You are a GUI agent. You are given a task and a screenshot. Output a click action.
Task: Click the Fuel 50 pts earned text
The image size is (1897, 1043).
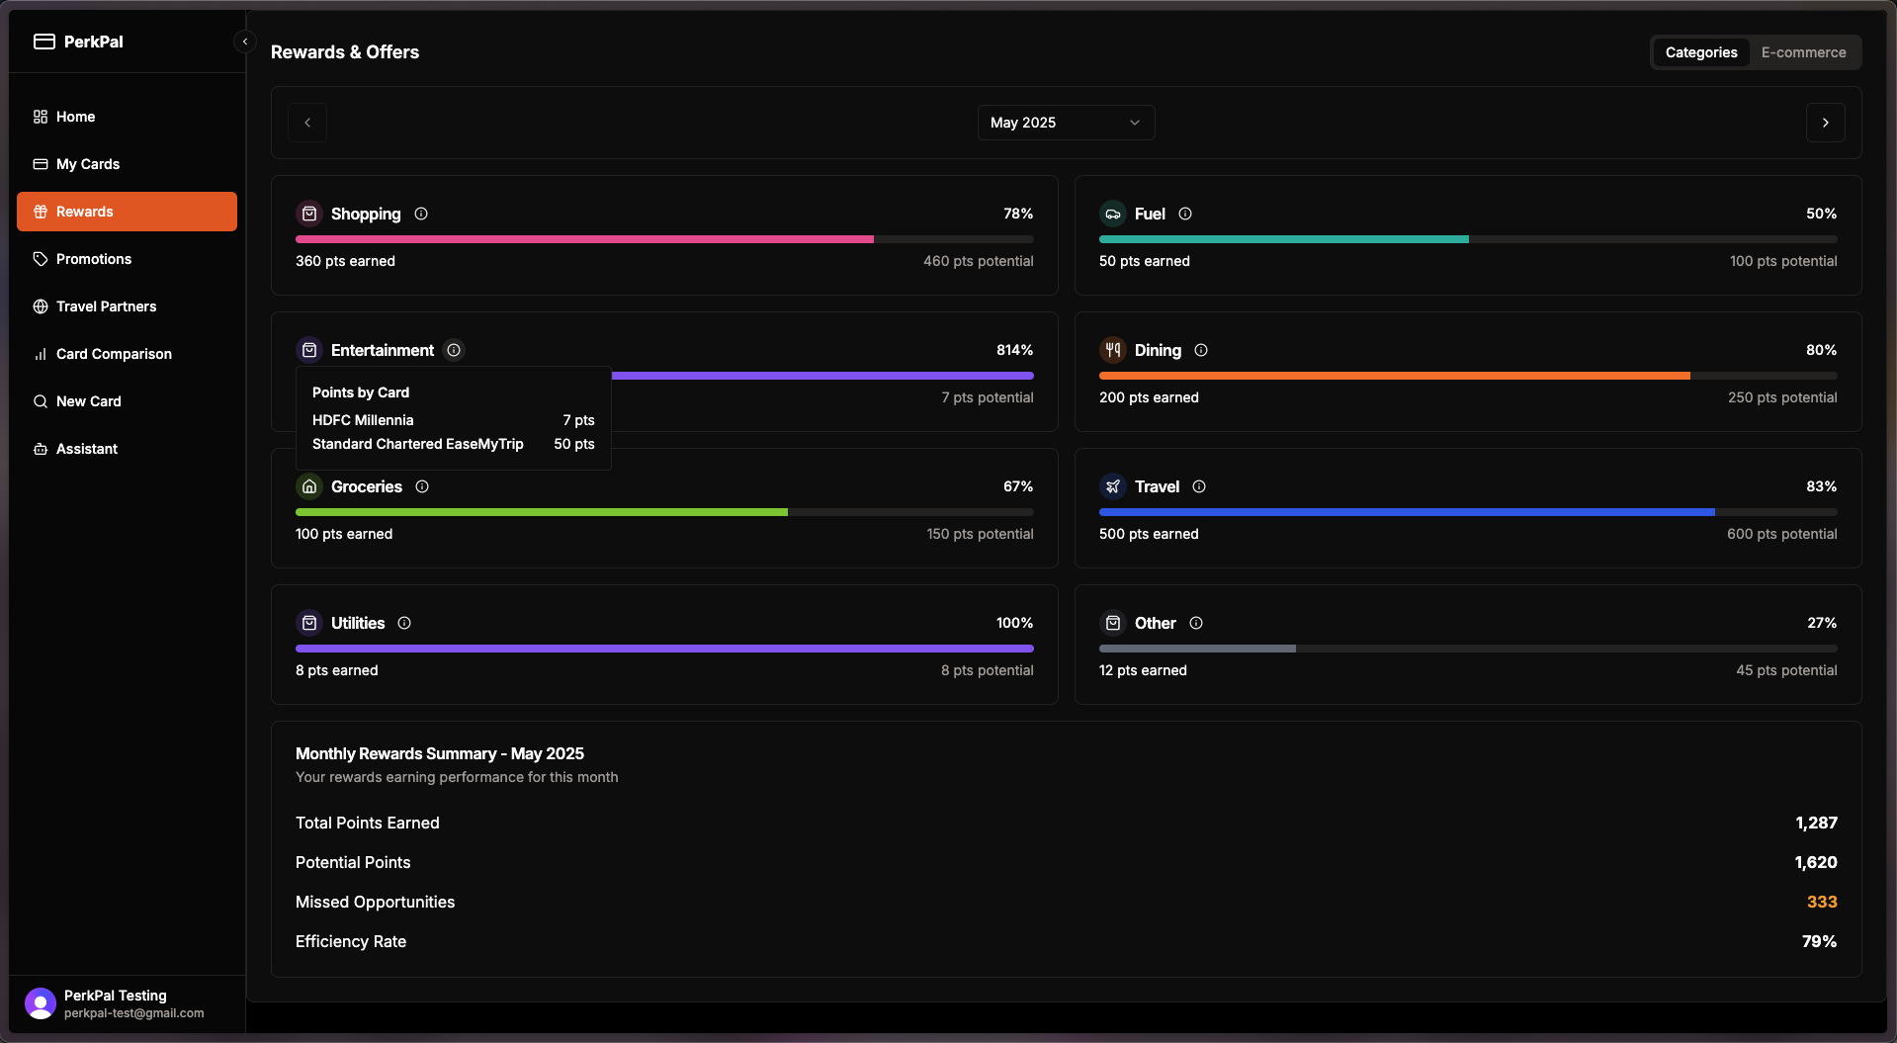click(x=1145, y=261)
